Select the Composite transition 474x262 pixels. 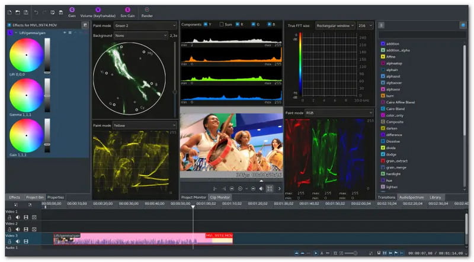pos(395,122)
